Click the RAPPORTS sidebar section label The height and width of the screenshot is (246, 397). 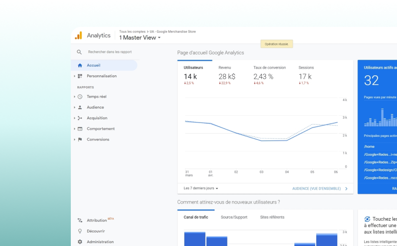click(x=86, y=88)
